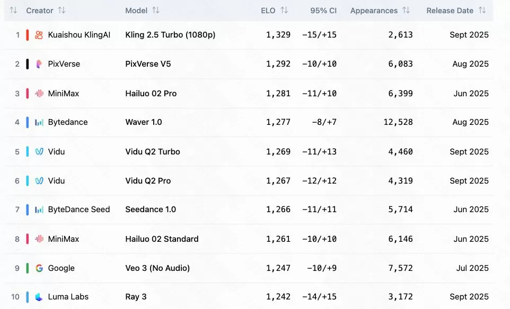Click the PixVerse logo icon
This screenshot has width=510, height=309.
coord(39,64)
